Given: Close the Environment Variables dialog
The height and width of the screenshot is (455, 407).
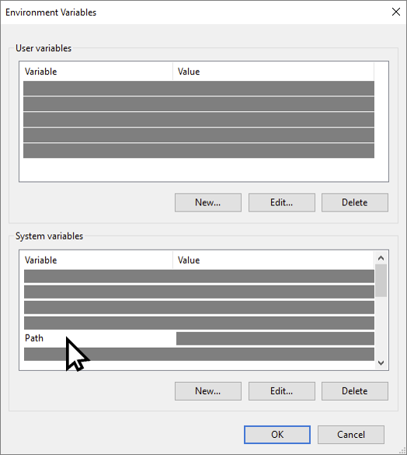Looking at the screenshot, I should tap(396, 12).
